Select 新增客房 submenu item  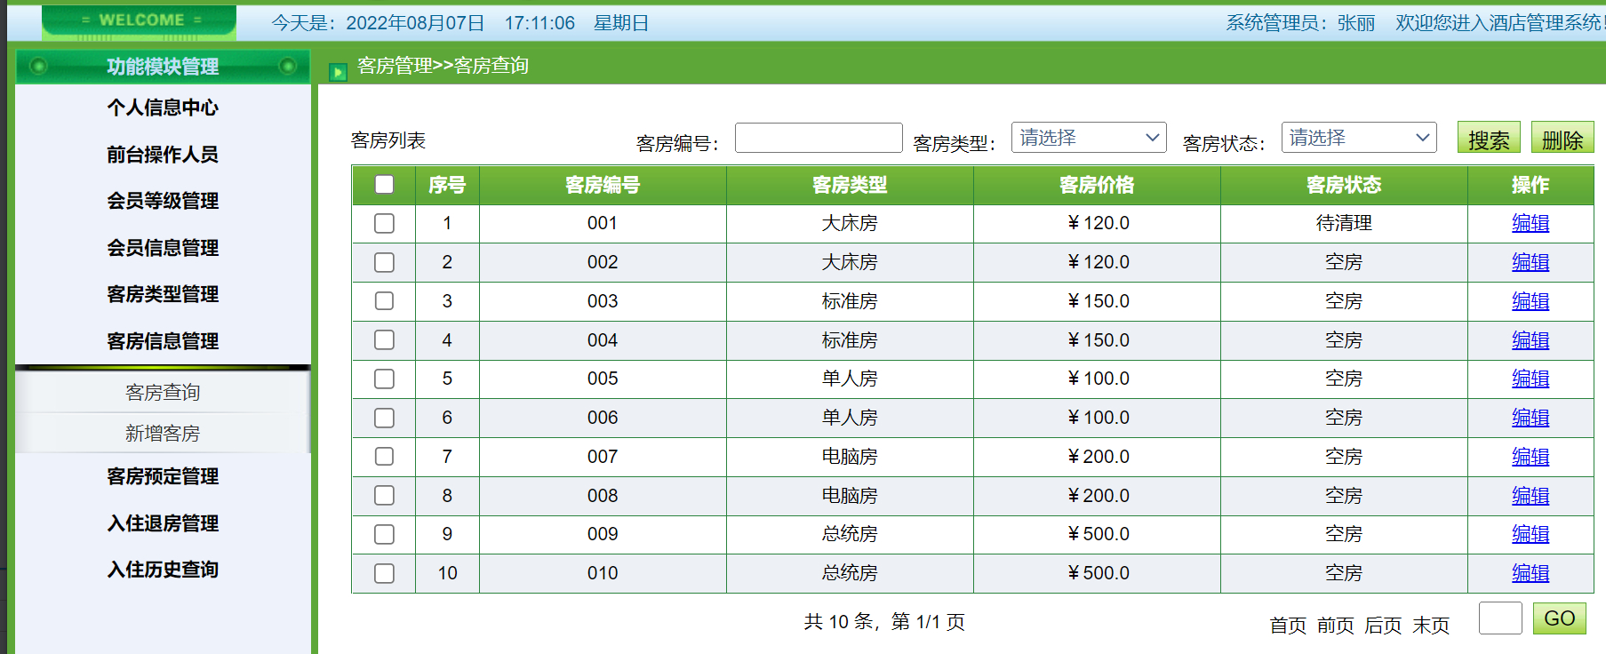point(163,434)
